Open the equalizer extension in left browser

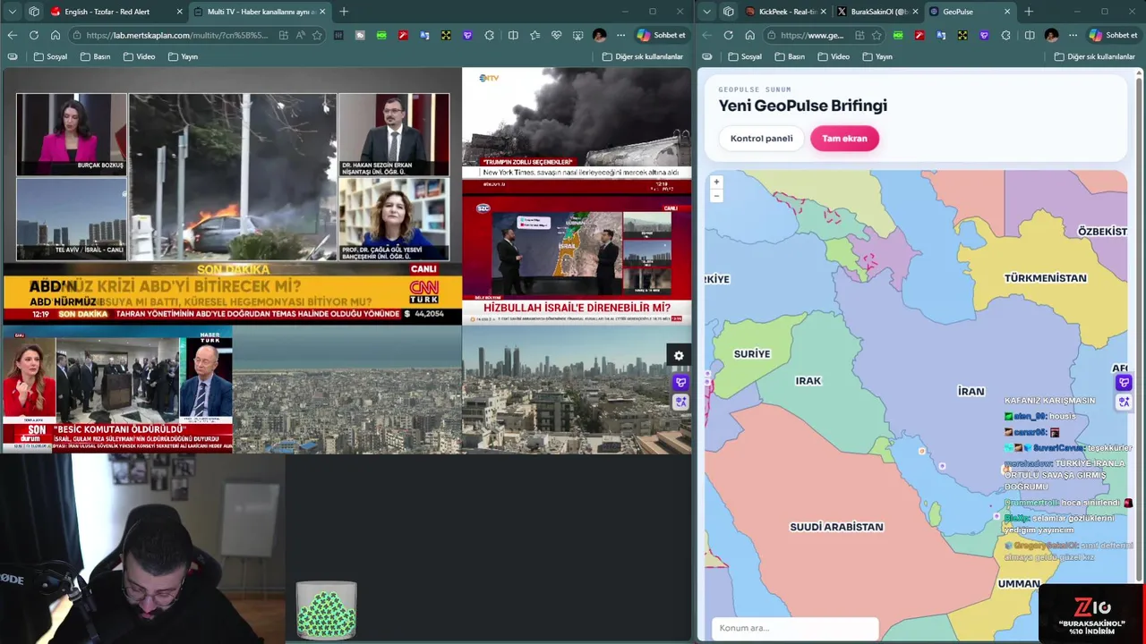[338, 35]
